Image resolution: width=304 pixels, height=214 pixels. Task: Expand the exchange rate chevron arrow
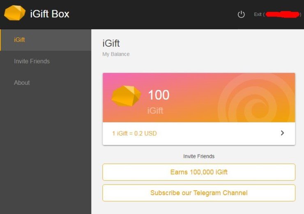click(282, 133)
